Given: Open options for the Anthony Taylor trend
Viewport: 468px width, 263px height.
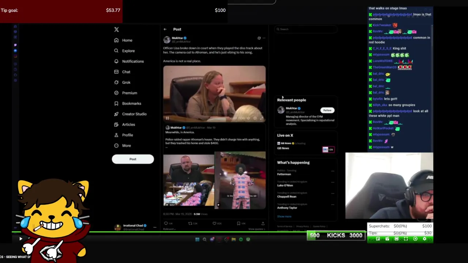Looking at the screenshot, I should 333,204.
